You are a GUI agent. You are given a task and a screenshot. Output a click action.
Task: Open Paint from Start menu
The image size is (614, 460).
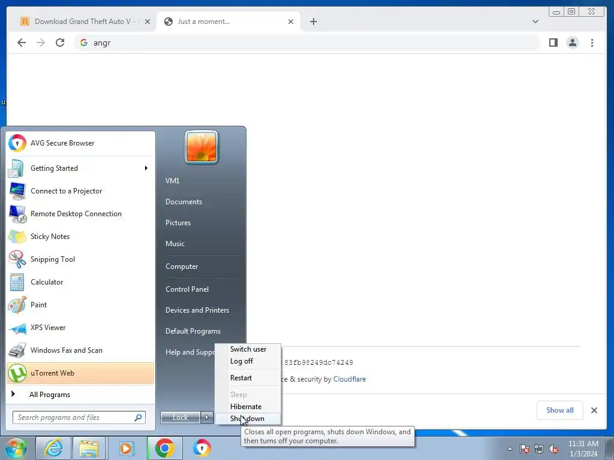click(80, 305)
